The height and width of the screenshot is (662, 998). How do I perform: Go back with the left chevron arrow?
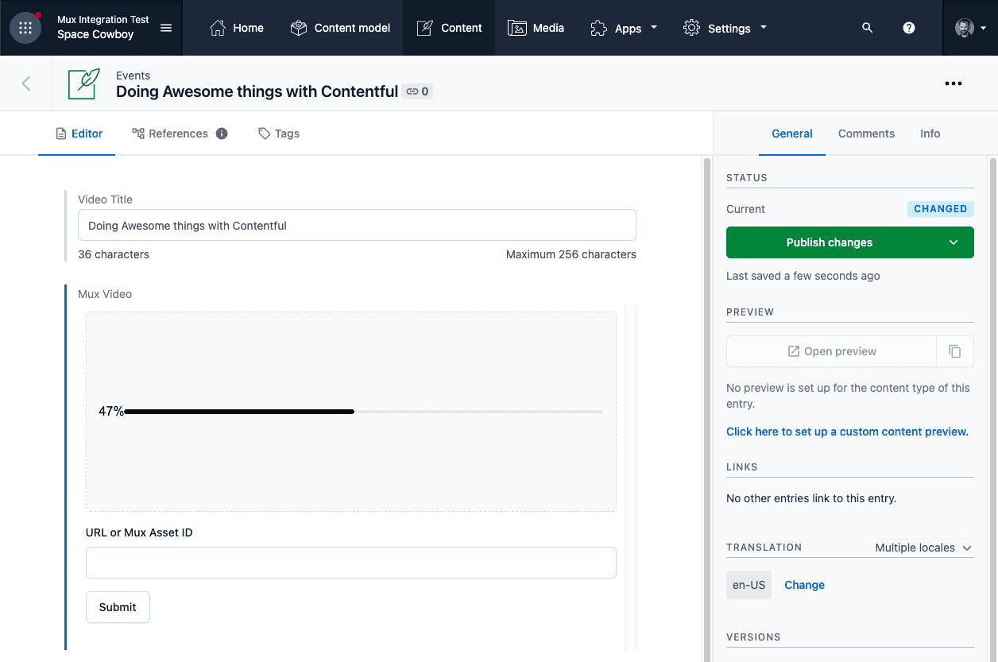point(26,83)
